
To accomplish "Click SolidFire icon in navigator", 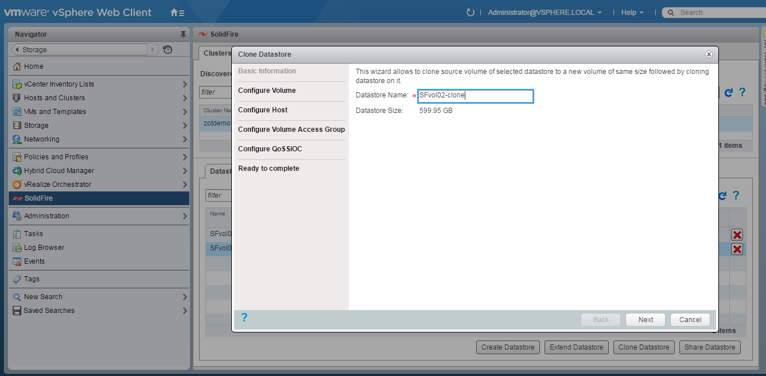I will click(x=17, y=198).
